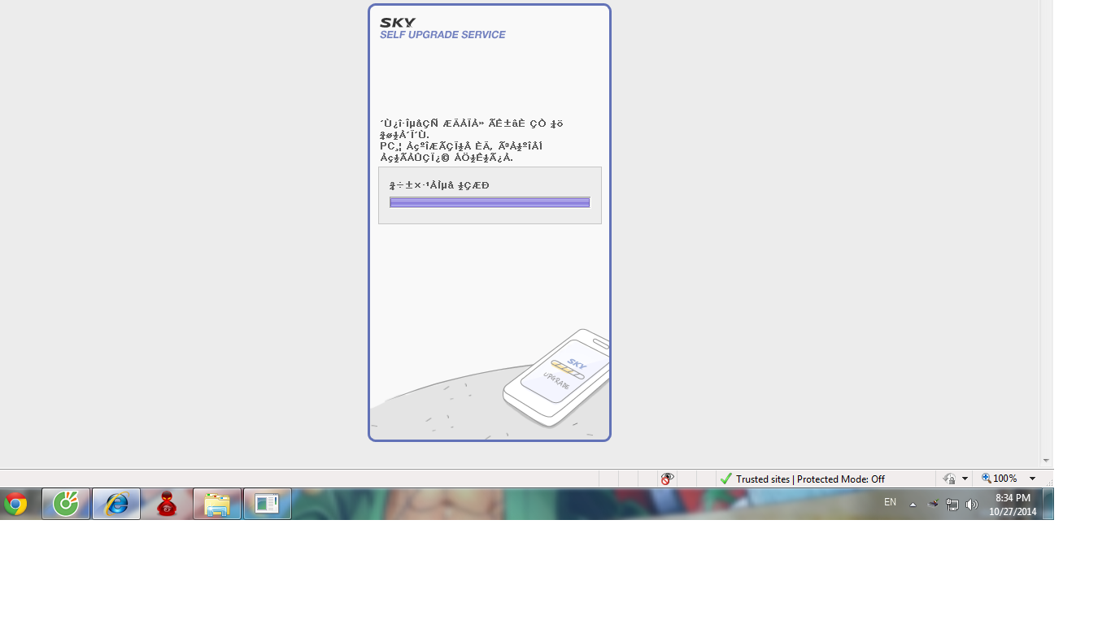Switch to Internet Explorer in the taskbar
This screenshot has width=1111, height=624.
point(116,505)
